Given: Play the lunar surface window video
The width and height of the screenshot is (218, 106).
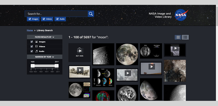Looking at the screenshot, I should click(176, 48).
